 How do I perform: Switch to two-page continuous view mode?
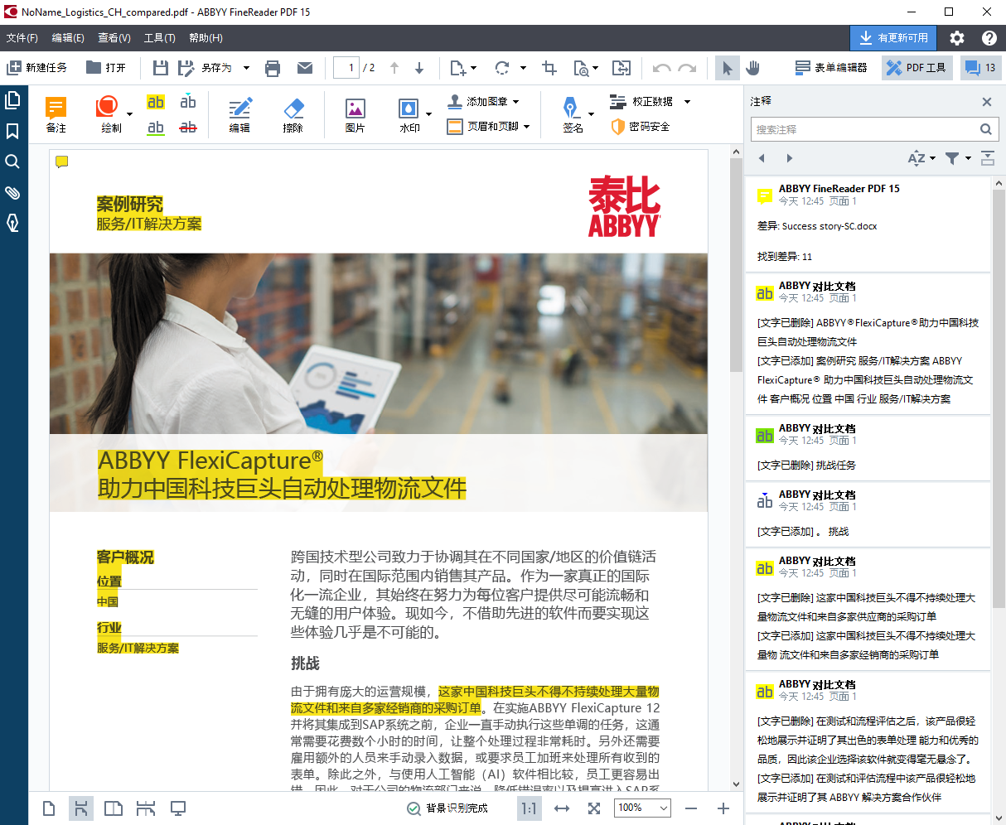click(146, 808)
